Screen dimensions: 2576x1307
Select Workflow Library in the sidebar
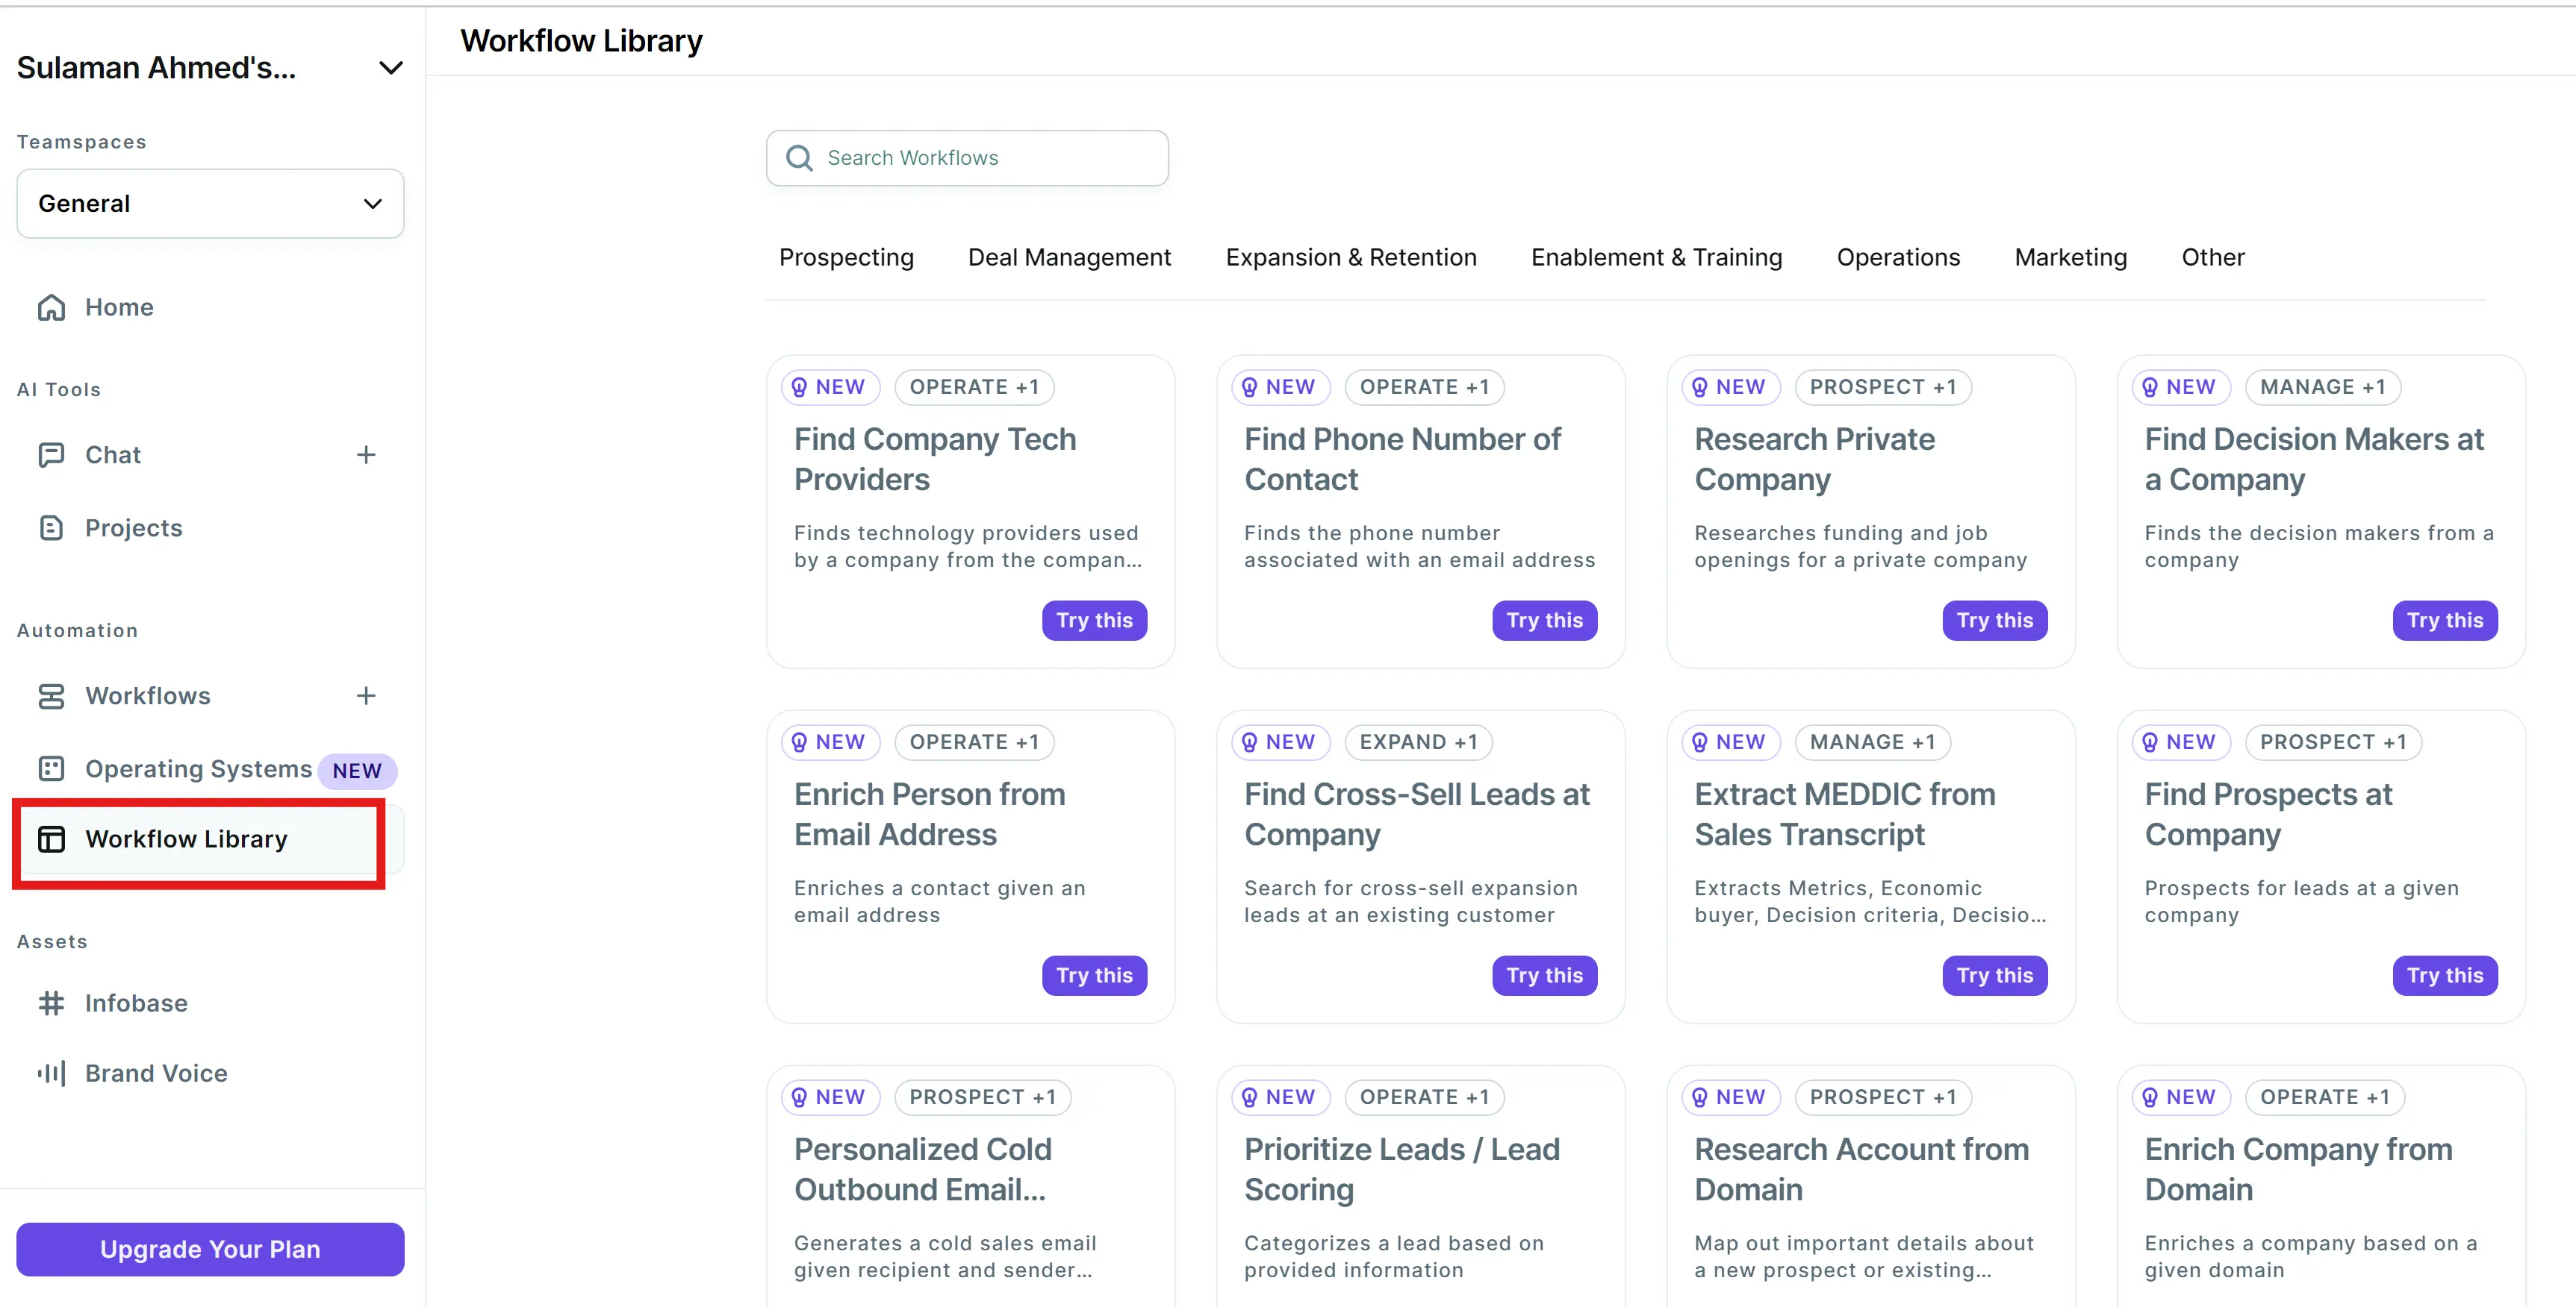click(186, 839)
